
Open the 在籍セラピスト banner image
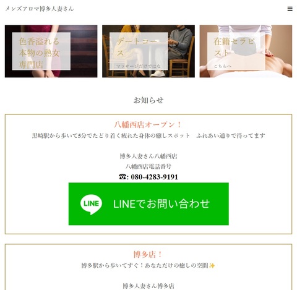(246, 51)
